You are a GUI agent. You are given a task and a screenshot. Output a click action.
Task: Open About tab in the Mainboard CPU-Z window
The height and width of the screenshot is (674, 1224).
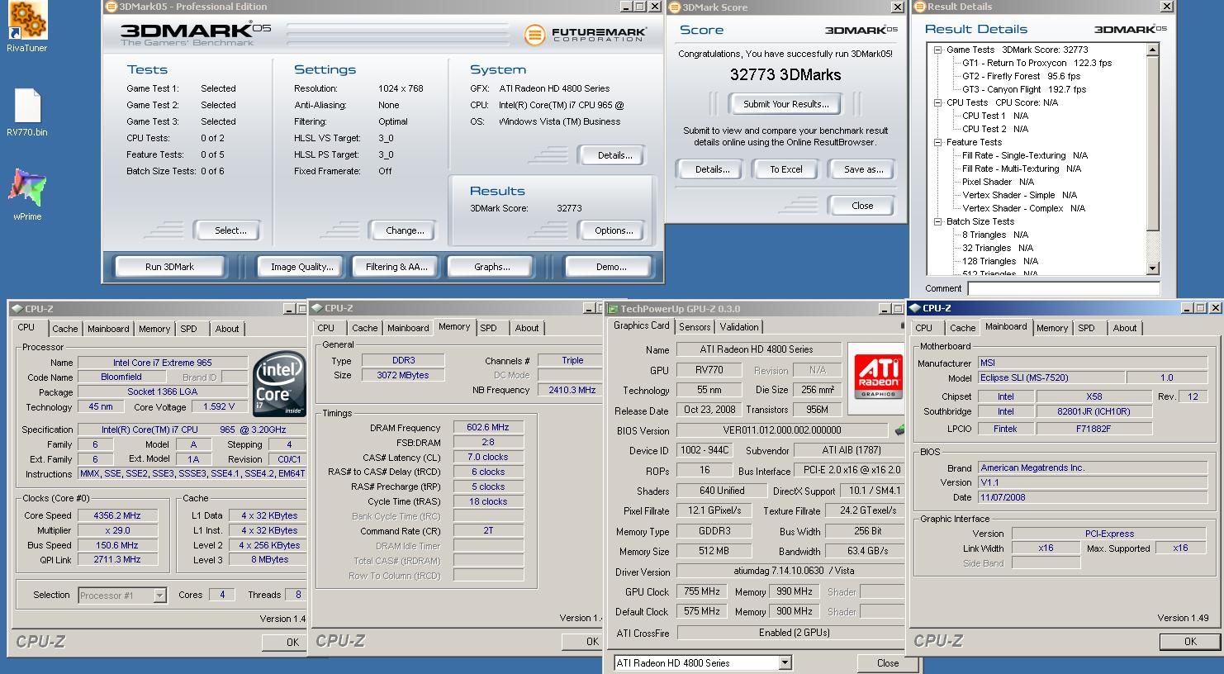[x=1124, y=328]
